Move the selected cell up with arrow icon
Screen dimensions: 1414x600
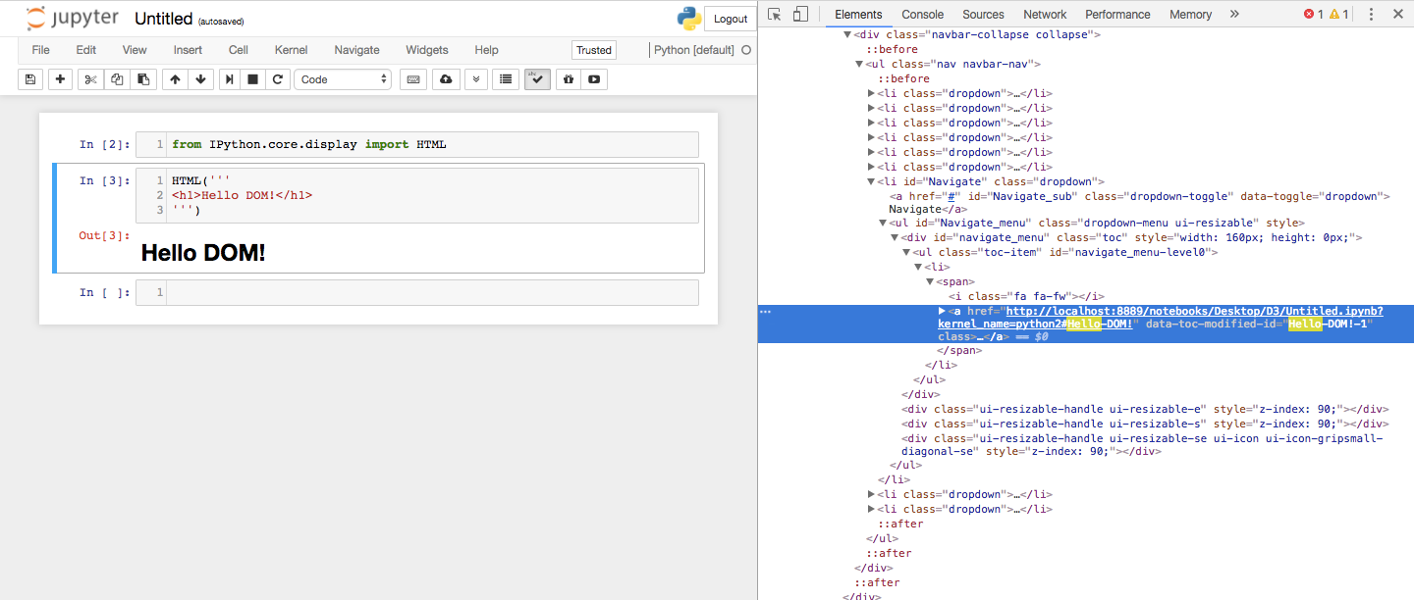pos(174,79)
